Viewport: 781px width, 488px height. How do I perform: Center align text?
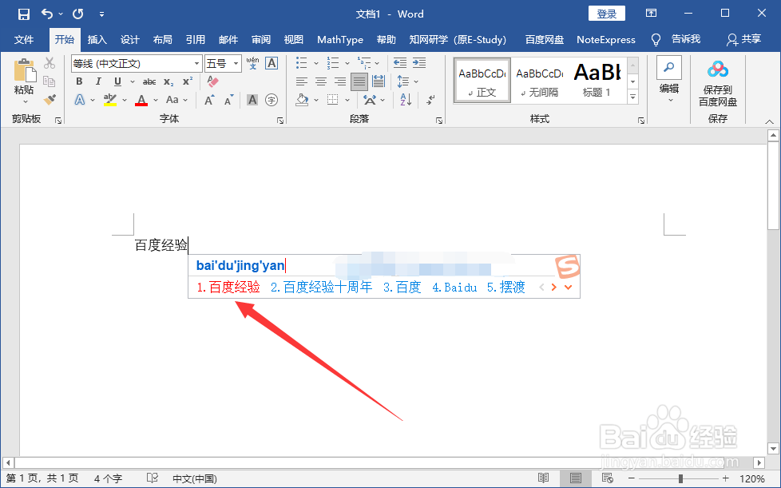click(x=321, y=81)
